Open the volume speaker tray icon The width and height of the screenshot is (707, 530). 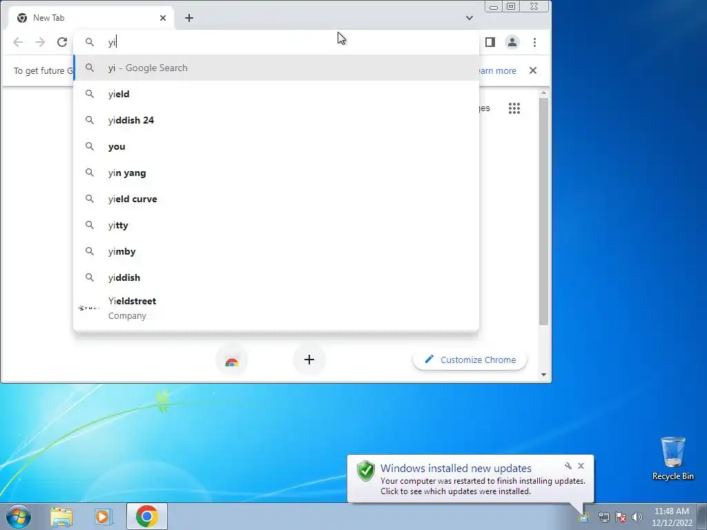pos(637,517)
